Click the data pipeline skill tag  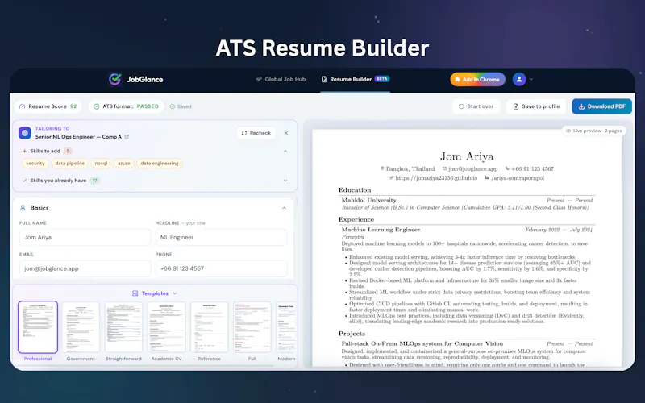[70, 164]
